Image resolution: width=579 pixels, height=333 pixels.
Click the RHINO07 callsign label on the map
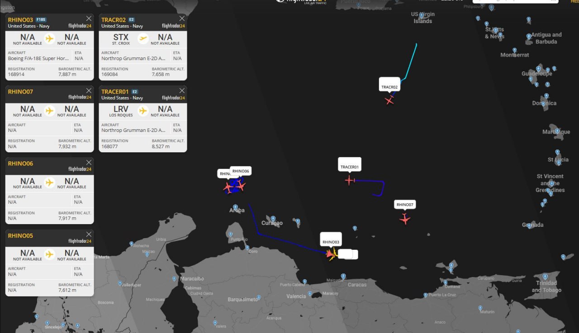tap(405, 205)
